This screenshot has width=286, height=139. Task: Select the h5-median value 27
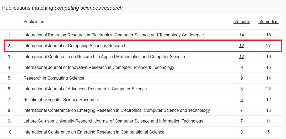click(x=268, y=46)
